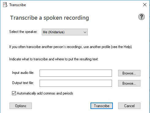Uncheck the automatic punctuation checkbox box
The width and height of the screenshot is (150, 113).
point(14,93)
